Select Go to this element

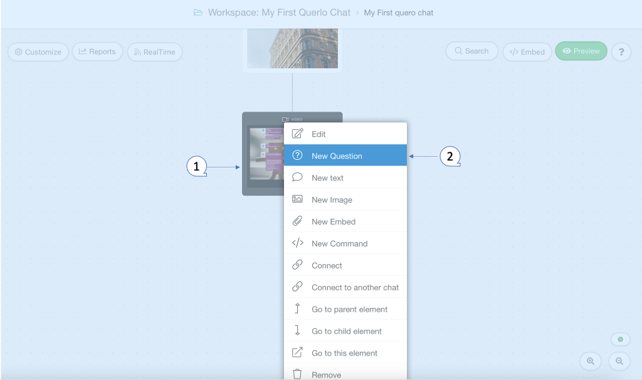point(345,352)
